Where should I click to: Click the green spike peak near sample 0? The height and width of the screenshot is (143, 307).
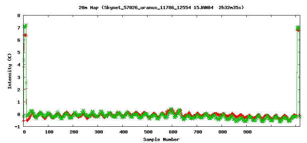pyautogui.click(x=26, y=25)
